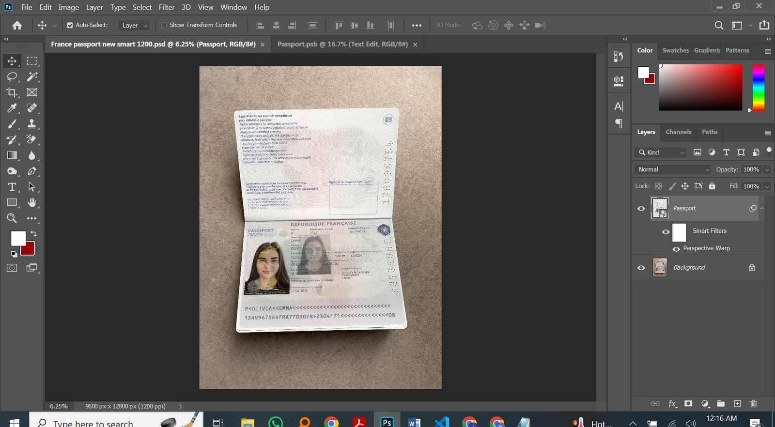The image size is (775, 427).
Task: Open the Auto-Select Layer dropdown
Action: [134, 25]
